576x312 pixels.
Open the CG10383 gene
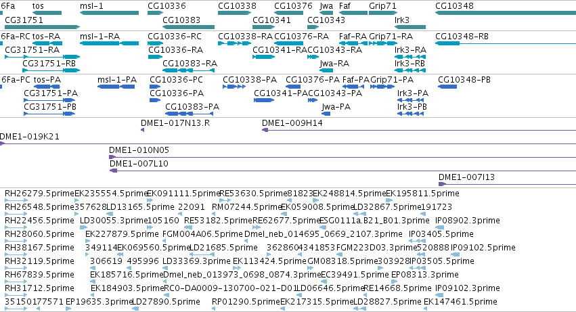coord(188,27)
